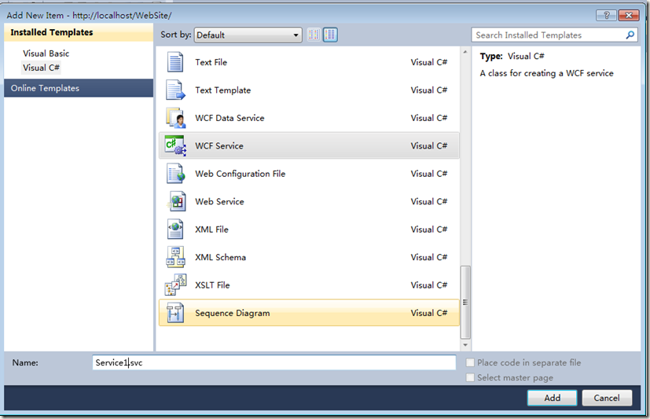Open the dialog Help question-mark button
This screenshot has width=650, height=419.
click(x=607, y=16)
